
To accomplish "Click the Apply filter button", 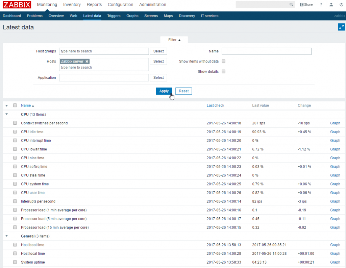I will coord(164,91).
